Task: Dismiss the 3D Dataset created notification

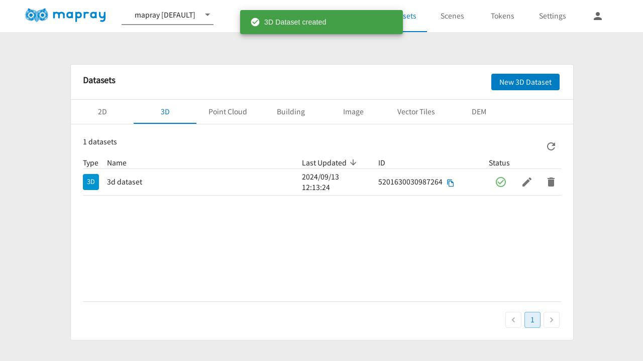Action: 321,22
